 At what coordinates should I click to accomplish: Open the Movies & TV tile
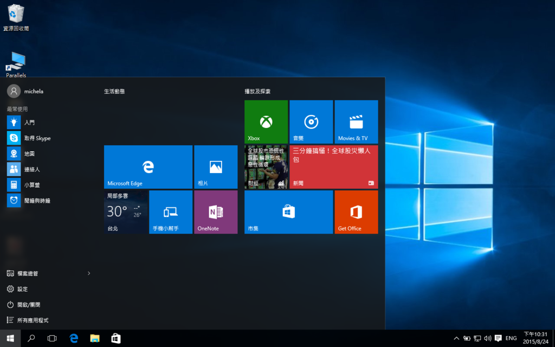(x=356, y=121)
